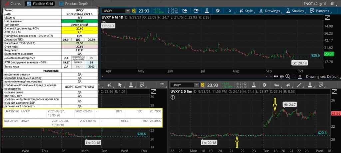Open studies flask icon on bottom-left chart

coord(131,85)
